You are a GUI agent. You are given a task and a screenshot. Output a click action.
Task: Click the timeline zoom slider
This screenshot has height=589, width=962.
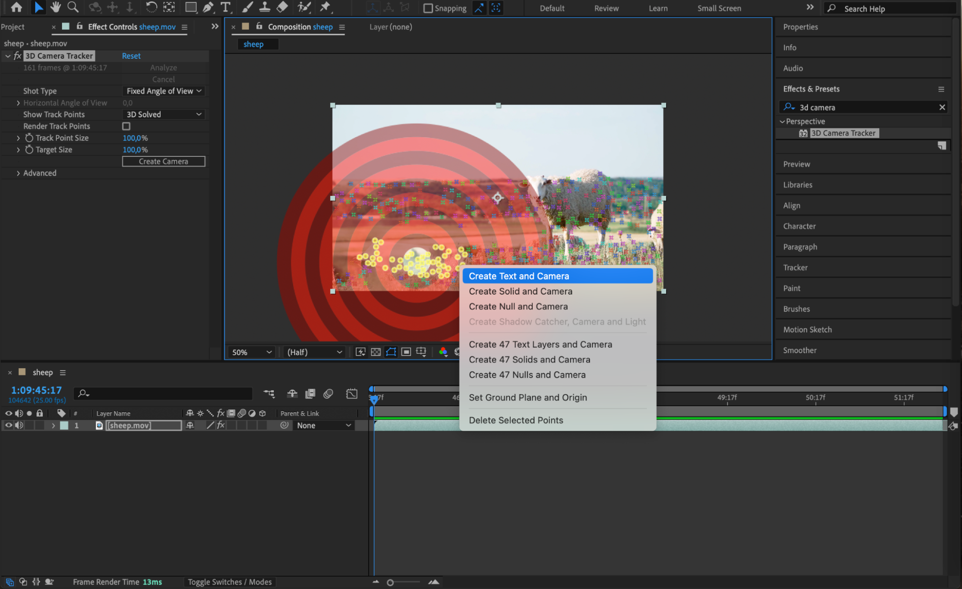coord(391,582)
